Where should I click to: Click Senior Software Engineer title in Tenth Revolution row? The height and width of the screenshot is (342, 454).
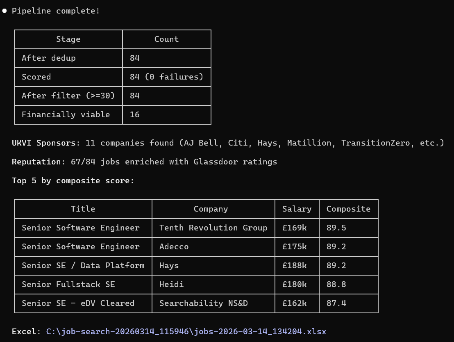click(80, 228)
